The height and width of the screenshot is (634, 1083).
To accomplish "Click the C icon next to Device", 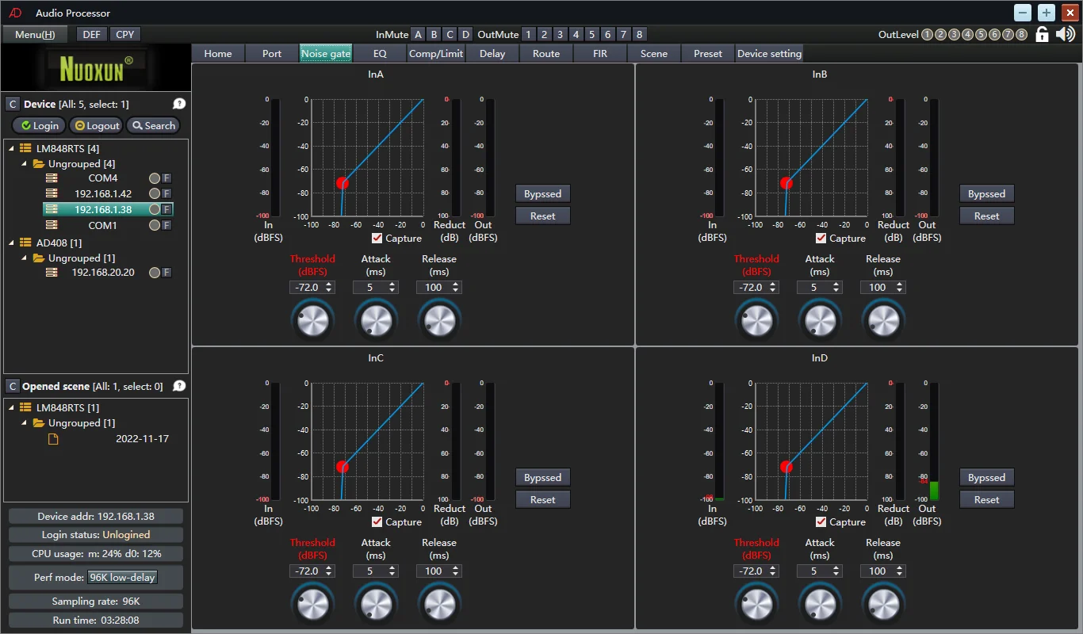I will [13, 104].
